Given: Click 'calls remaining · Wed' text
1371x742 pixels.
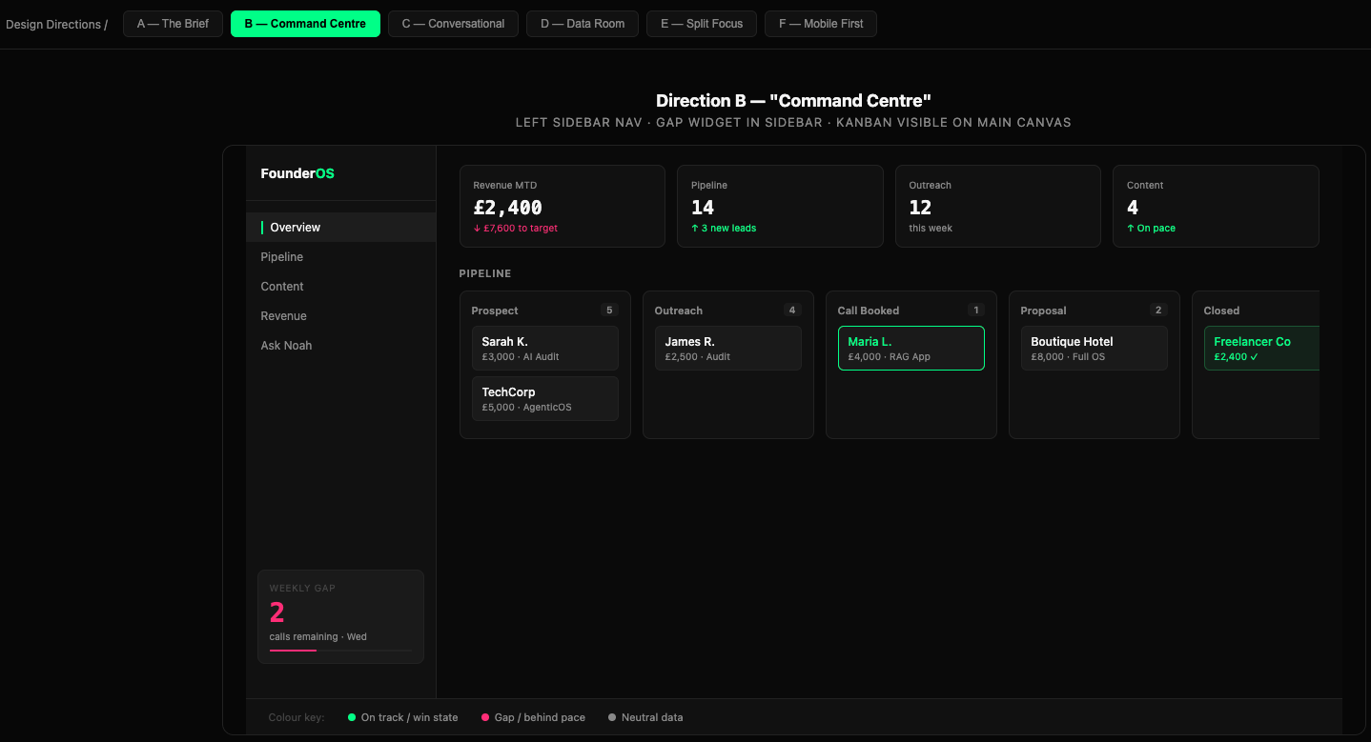Looking at the screenshot, I should (318, 636).
